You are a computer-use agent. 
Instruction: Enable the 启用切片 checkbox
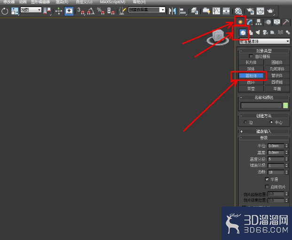point(267,186)
